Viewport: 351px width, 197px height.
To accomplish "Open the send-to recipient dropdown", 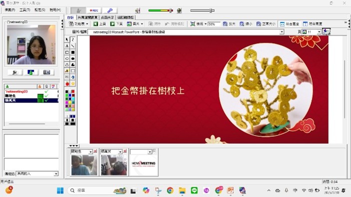I will 56,173.
